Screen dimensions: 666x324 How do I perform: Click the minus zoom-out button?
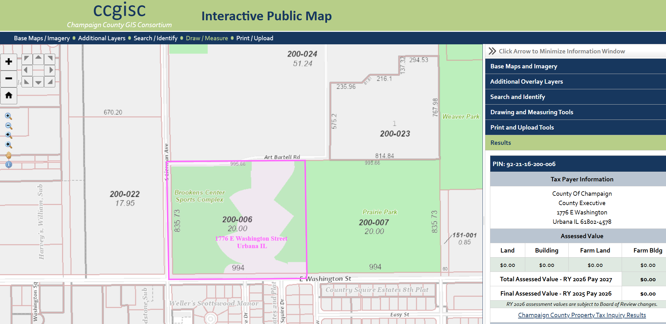[9, 78]
